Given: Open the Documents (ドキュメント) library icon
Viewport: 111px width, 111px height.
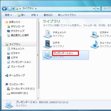Looking at the screenshot, I should (48, 34).
